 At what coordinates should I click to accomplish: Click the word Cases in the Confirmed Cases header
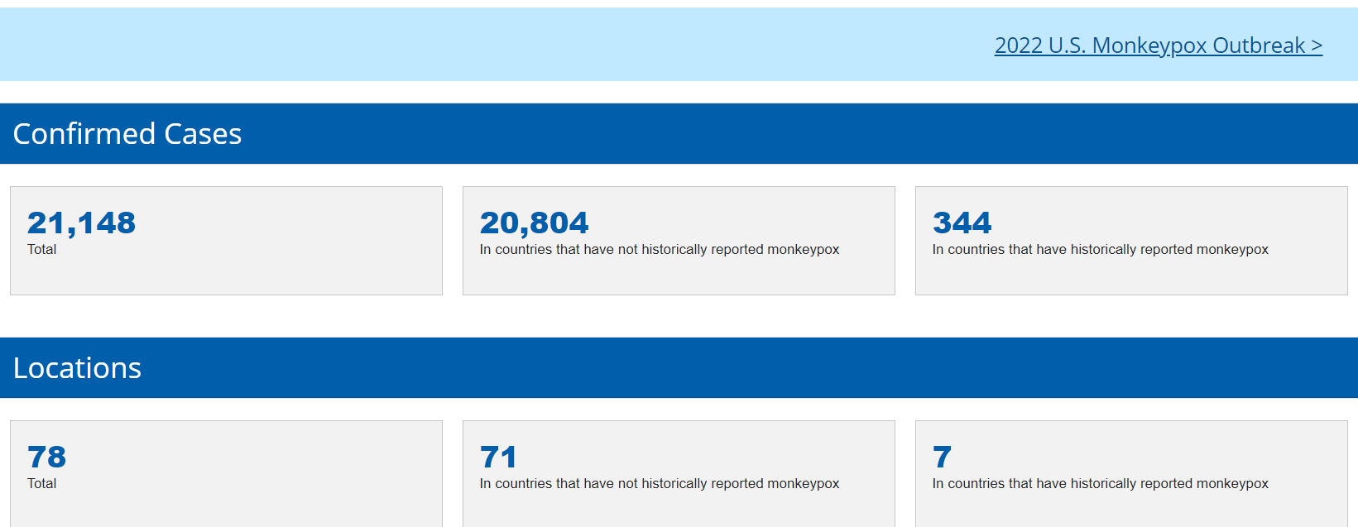coord(203,134)
